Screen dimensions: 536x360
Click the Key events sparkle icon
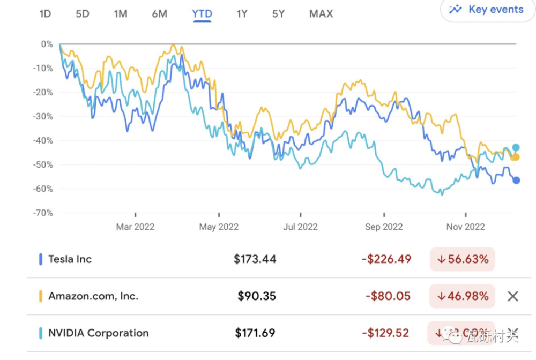[x=456, y=10]
